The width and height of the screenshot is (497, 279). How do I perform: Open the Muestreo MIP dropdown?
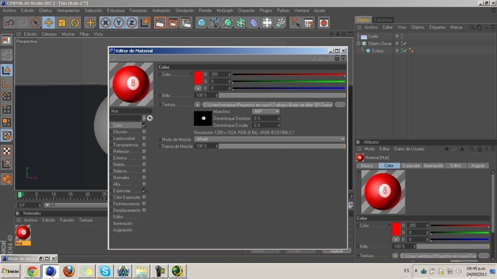pos(266,112)
